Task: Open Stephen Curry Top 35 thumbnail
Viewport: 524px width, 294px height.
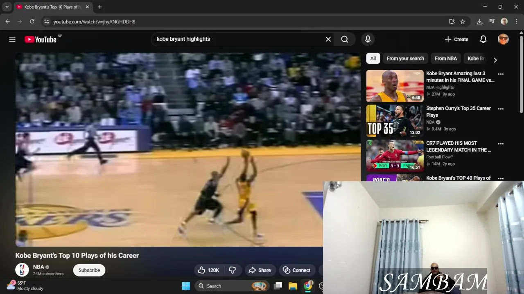Action: pyautogui.click(x=395, y=121)
